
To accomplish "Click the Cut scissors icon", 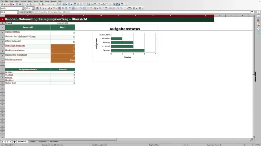I will pos(28,4).
